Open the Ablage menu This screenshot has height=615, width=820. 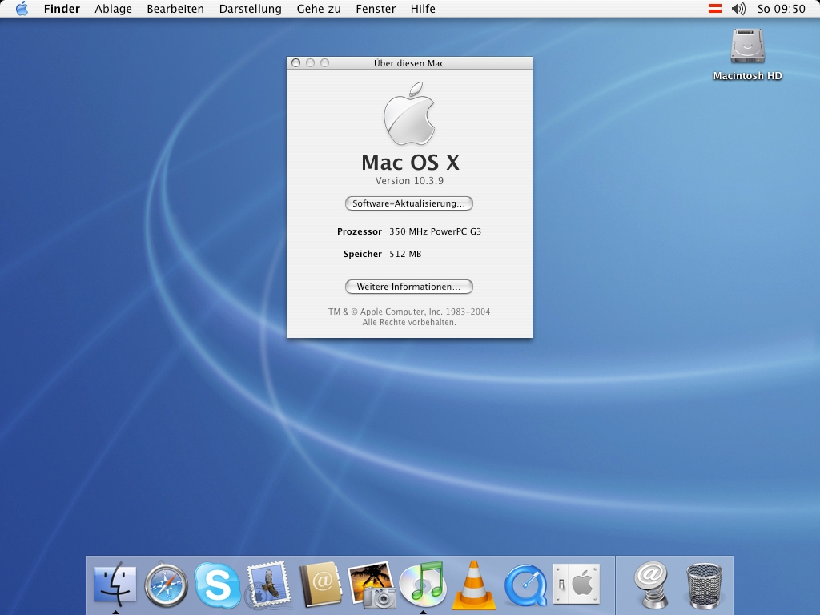click(113, 9)
